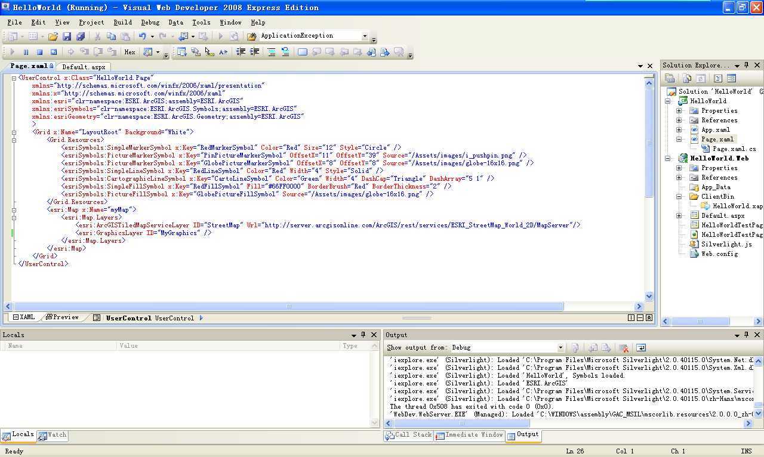Open the Tools menu
764x457 pixels.
click(201, 23)
